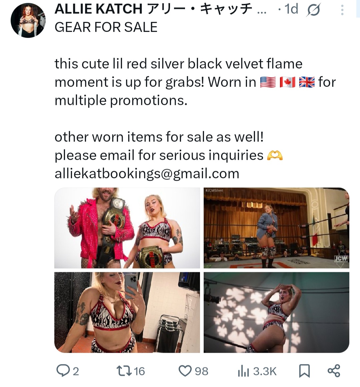360x387 pixels.
Task: Open Allie Katch profile avatar
Action: (28, 21)
